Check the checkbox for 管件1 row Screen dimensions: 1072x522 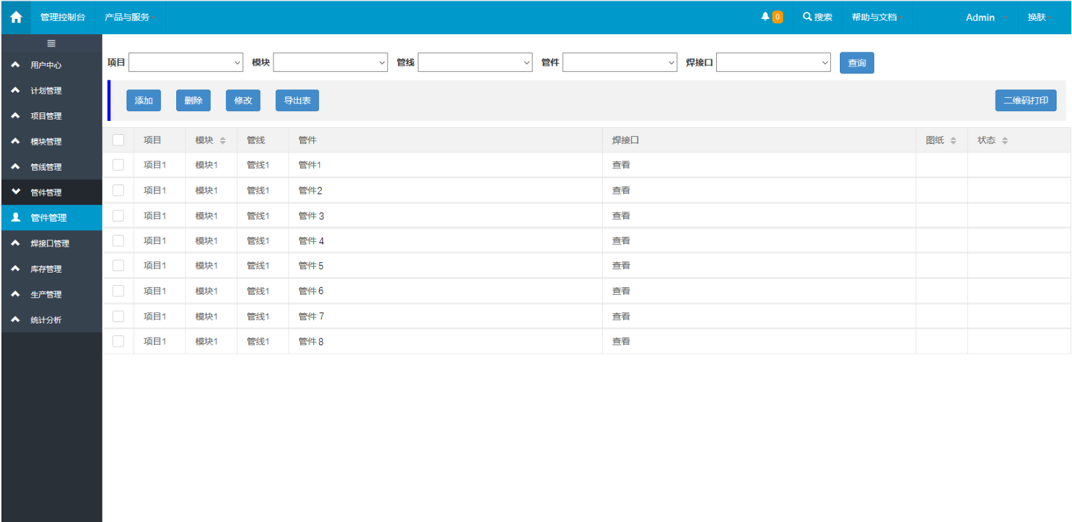click(118, 165)
